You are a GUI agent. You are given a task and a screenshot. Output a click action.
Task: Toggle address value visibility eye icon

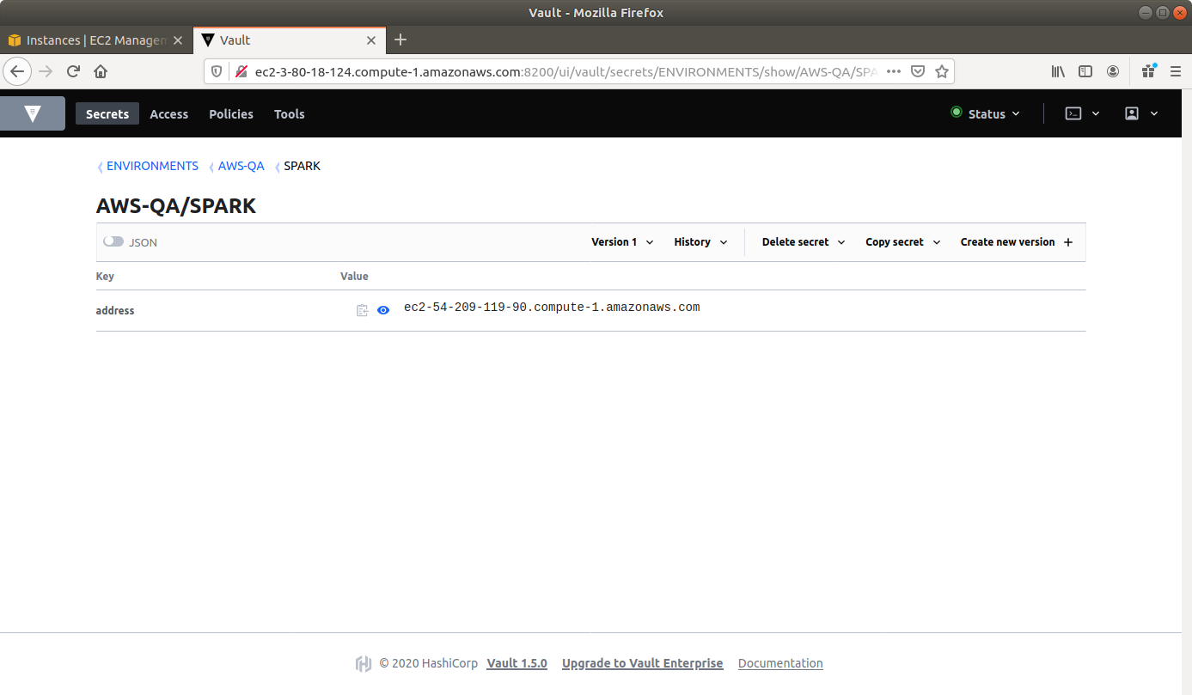[x=383, y=310]
